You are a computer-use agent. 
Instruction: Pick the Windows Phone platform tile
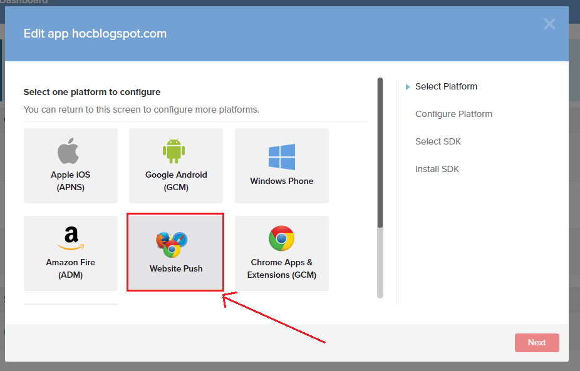(282, 166)
